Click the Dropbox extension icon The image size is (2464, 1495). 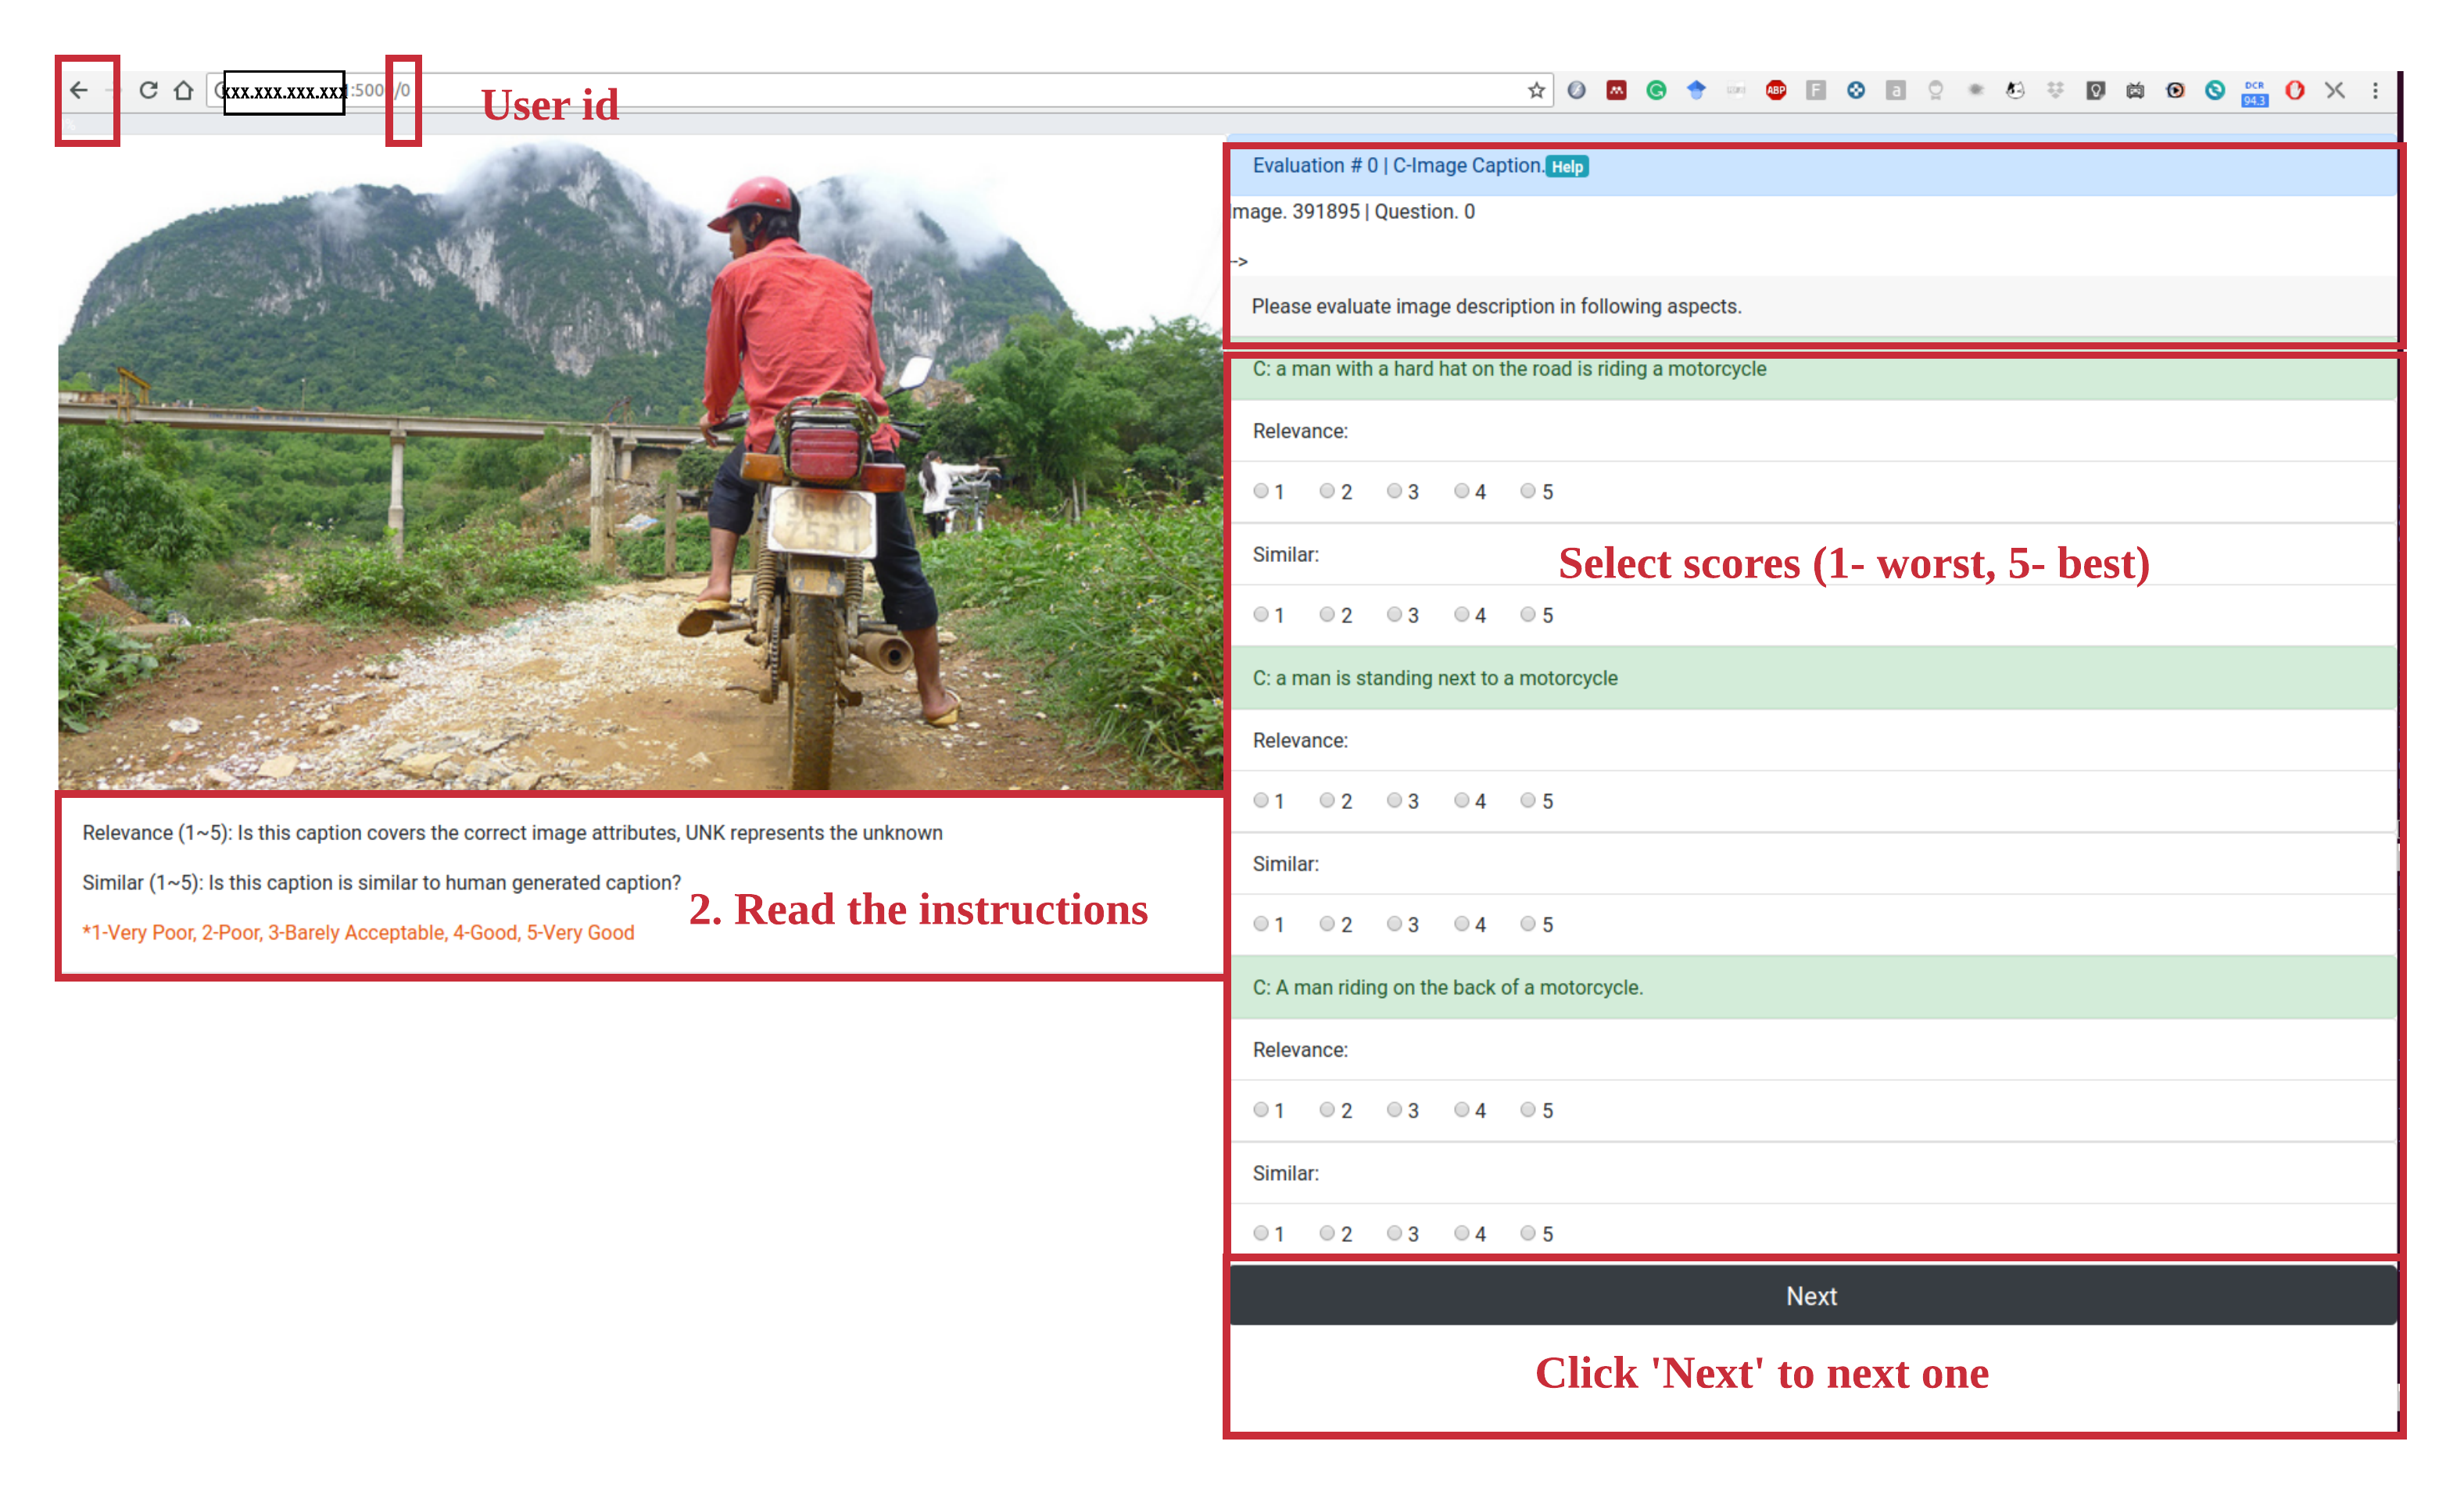2055,91
